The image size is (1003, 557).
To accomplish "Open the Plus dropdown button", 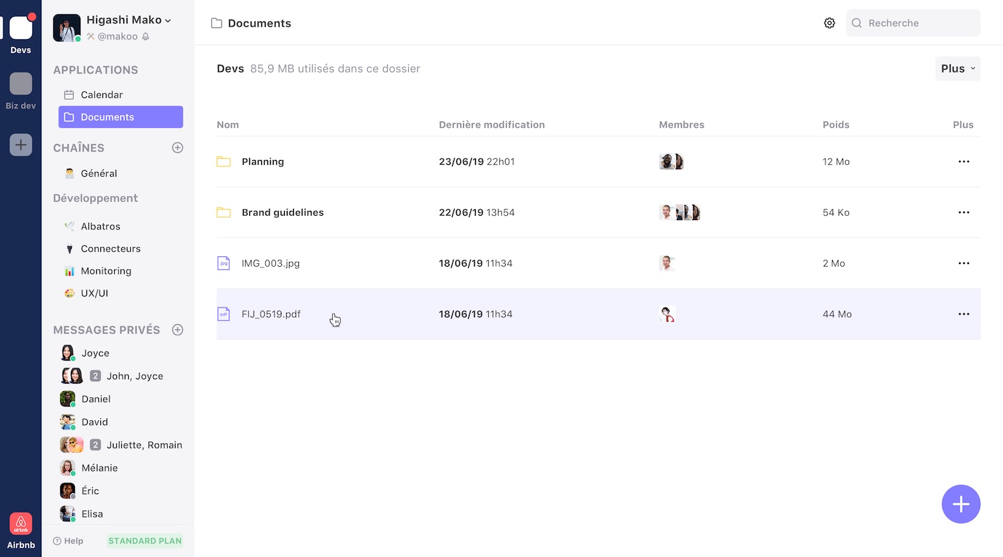I will click(958, 68).
